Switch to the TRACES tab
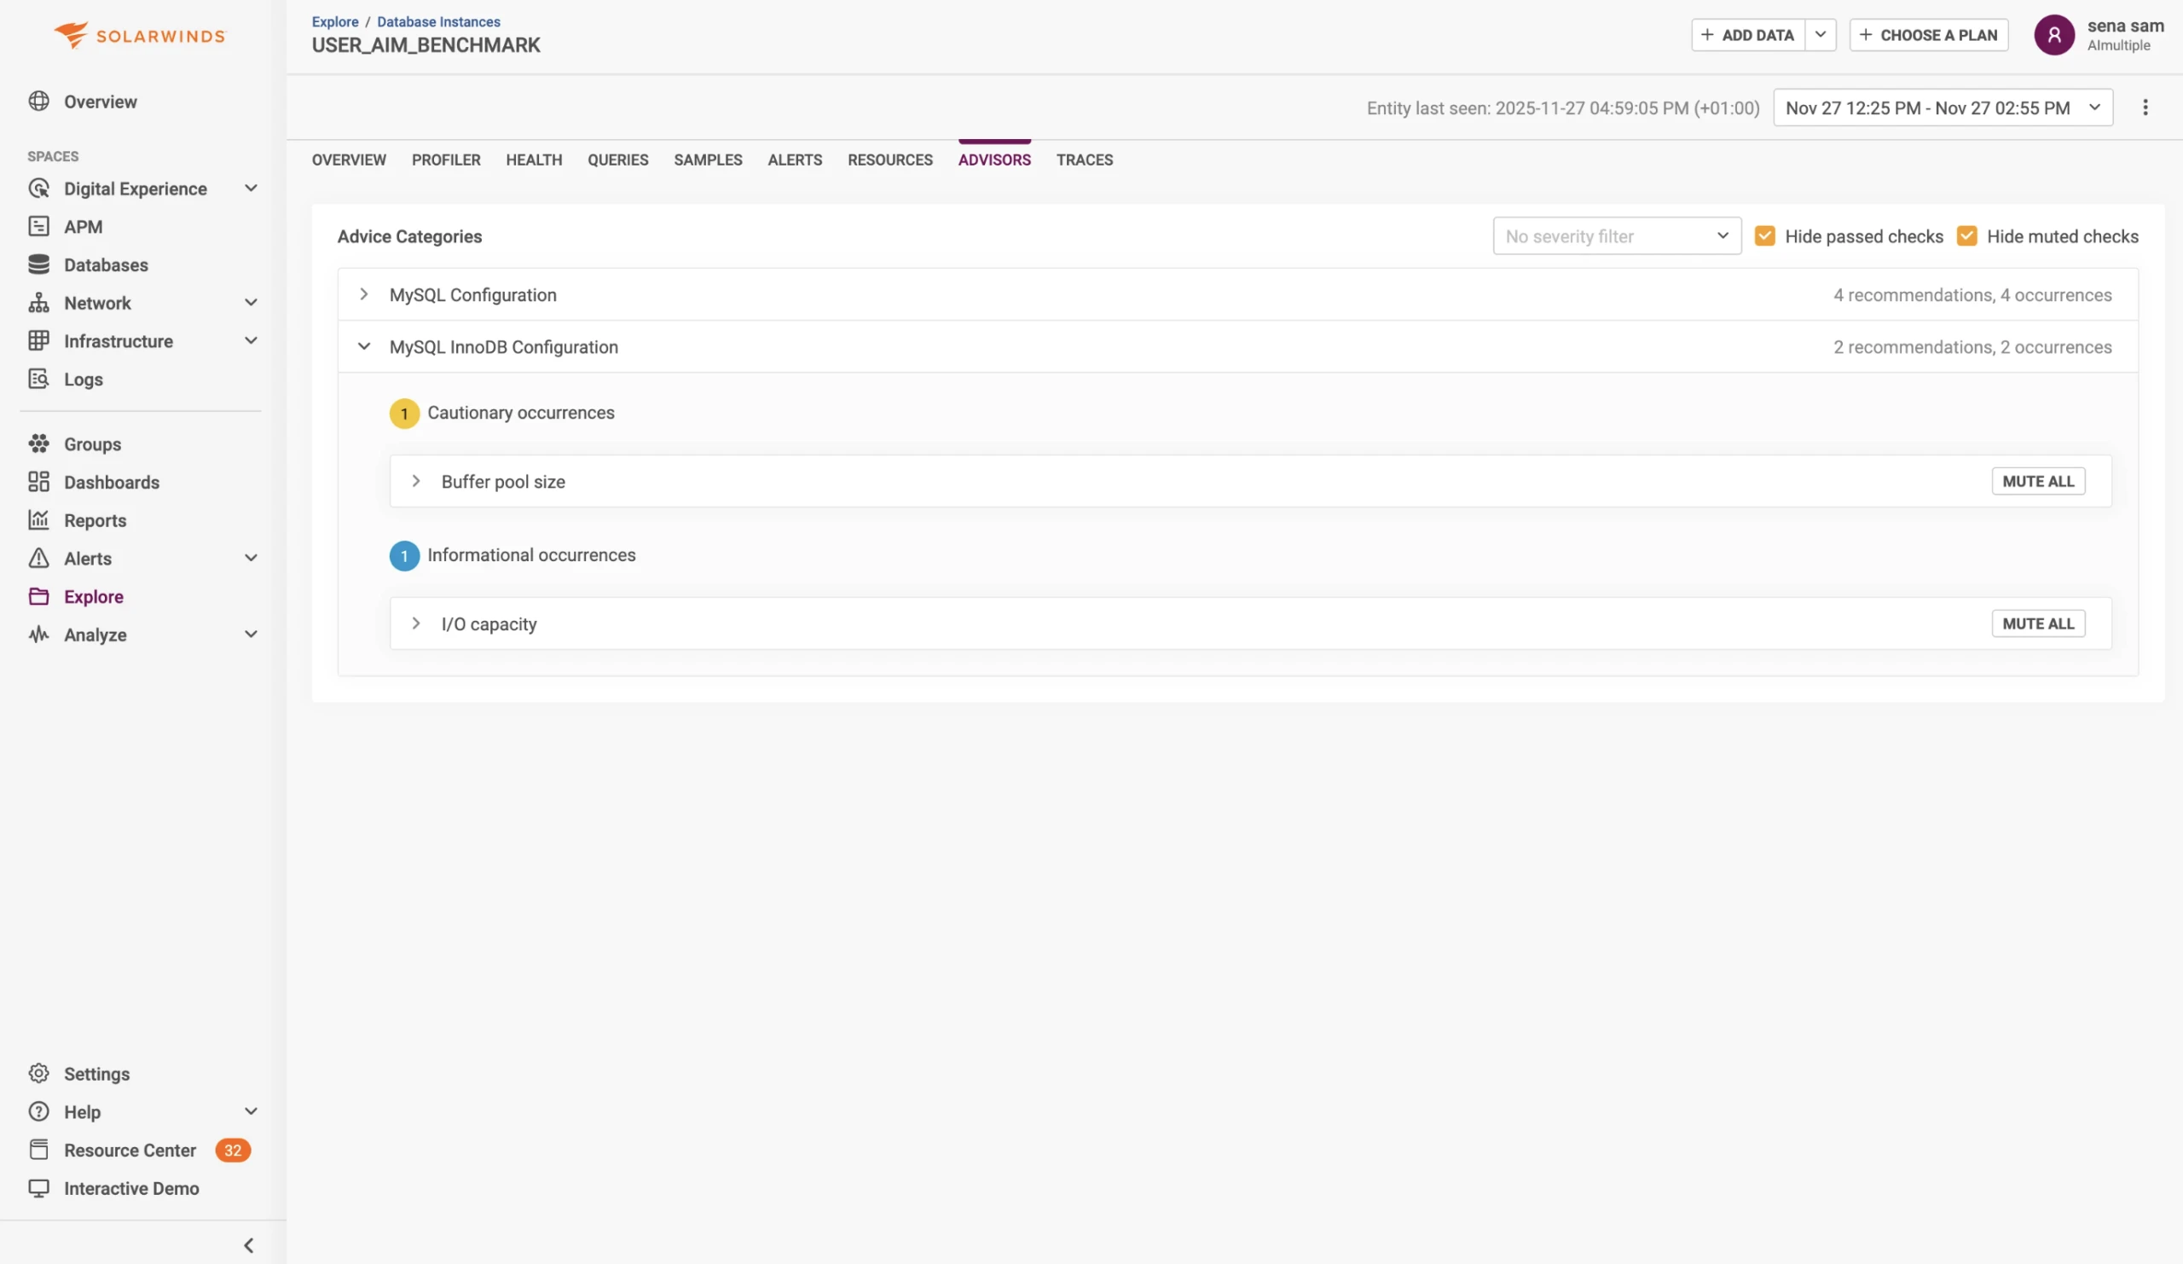Viewport: 2183px width, 1264px height. point(1084,159)
